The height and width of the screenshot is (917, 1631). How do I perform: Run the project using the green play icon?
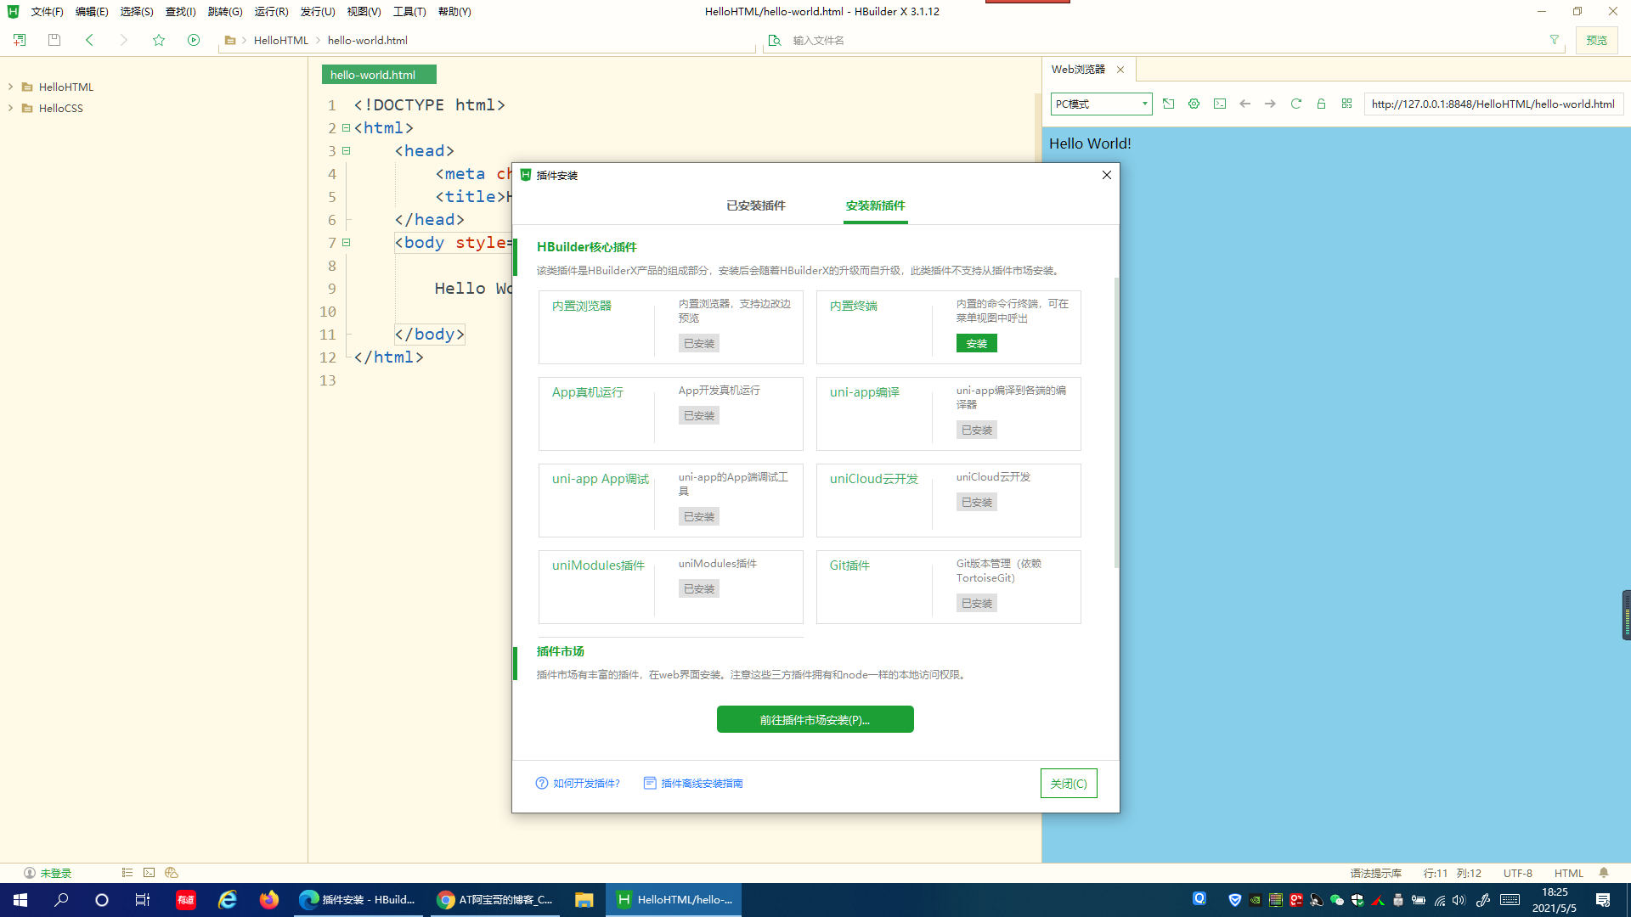194,39
